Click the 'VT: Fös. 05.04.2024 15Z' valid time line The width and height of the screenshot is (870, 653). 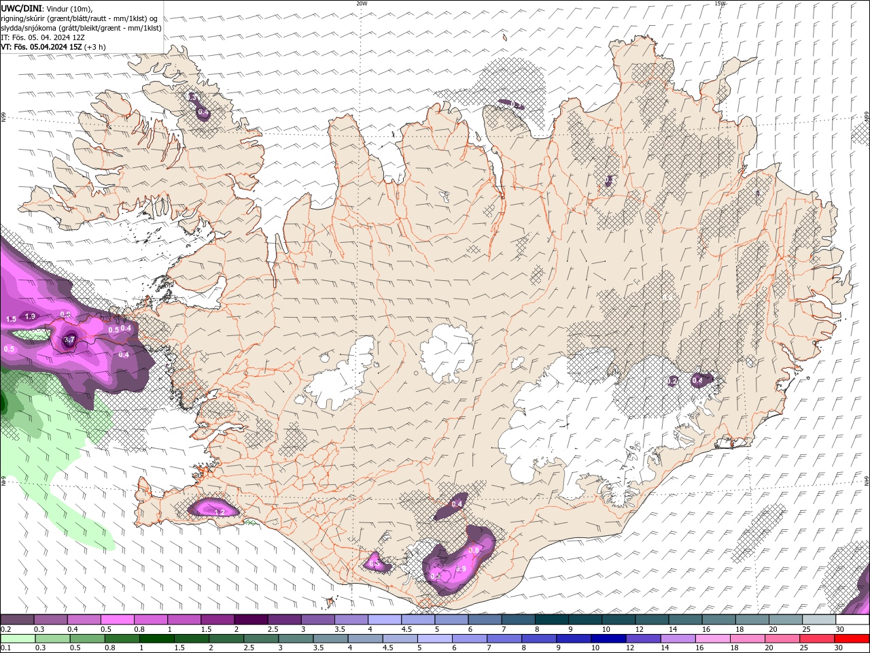coord(42,47)
